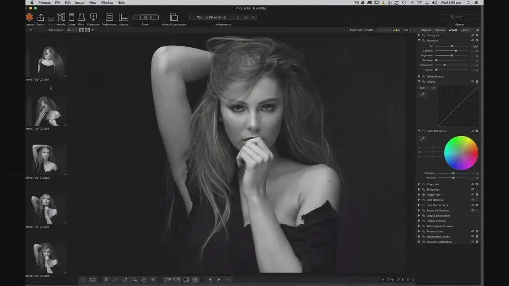Pick the Curves eyedropper tool
This screenshot has width=509, height=286.
pyautogui.click(x=423, y=95)
